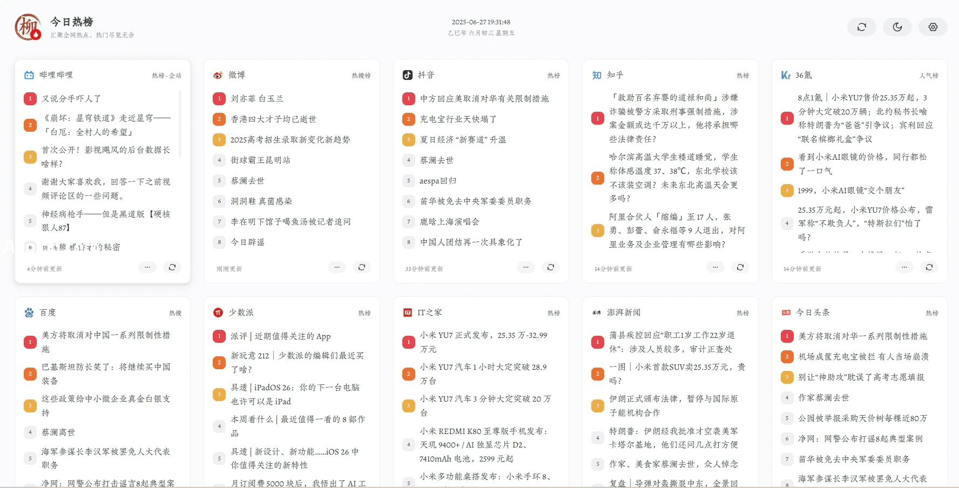Image resolution: width=959 pixels, height=488 pixels.
Task: Click the 36氪 card logo icon
Action: pyautogui.click(x=786, y=75)
